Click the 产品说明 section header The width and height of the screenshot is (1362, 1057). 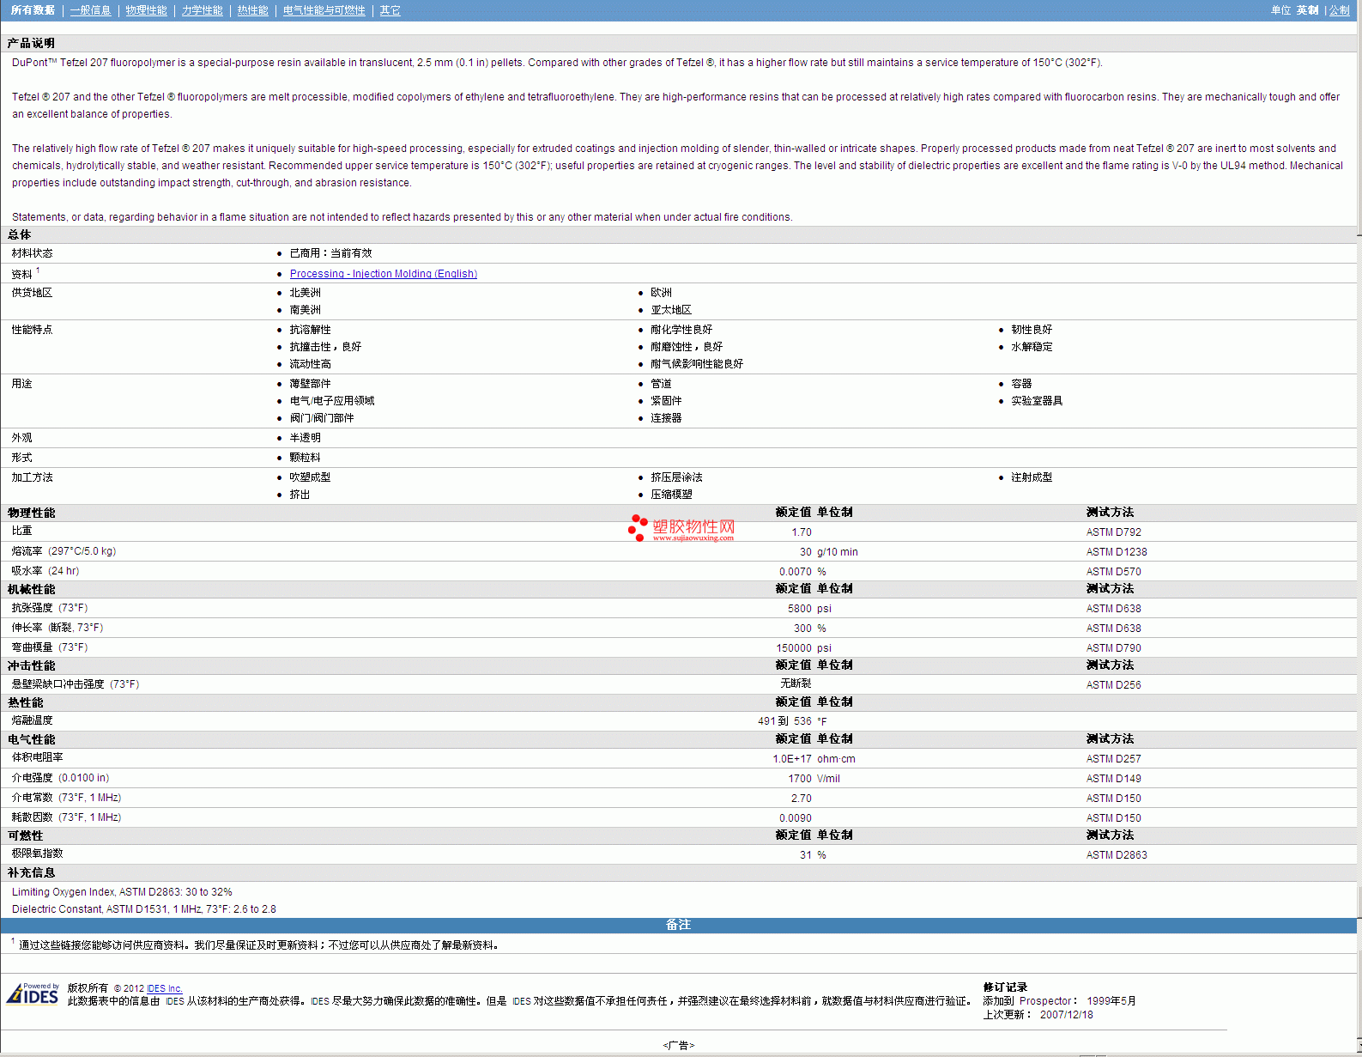(x=31, y=43)
